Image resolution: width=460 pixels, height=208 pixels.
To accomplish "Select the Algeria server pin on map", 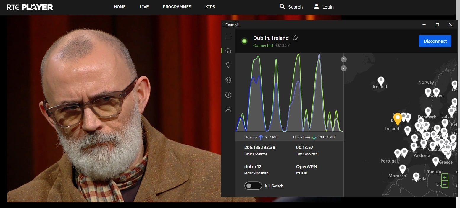I will click(x=416, y=177).
